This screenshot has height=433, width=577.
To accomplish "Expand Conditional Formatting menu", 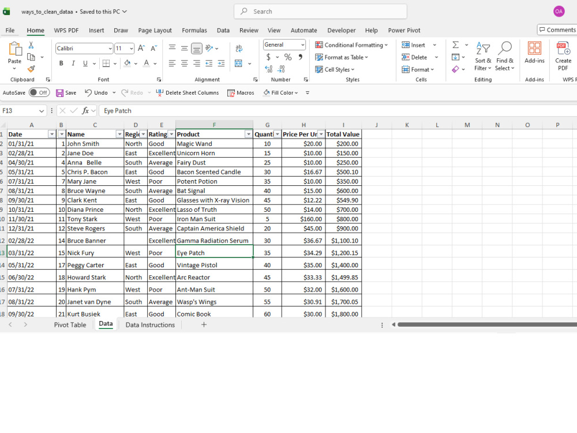I will click(351, 45).
